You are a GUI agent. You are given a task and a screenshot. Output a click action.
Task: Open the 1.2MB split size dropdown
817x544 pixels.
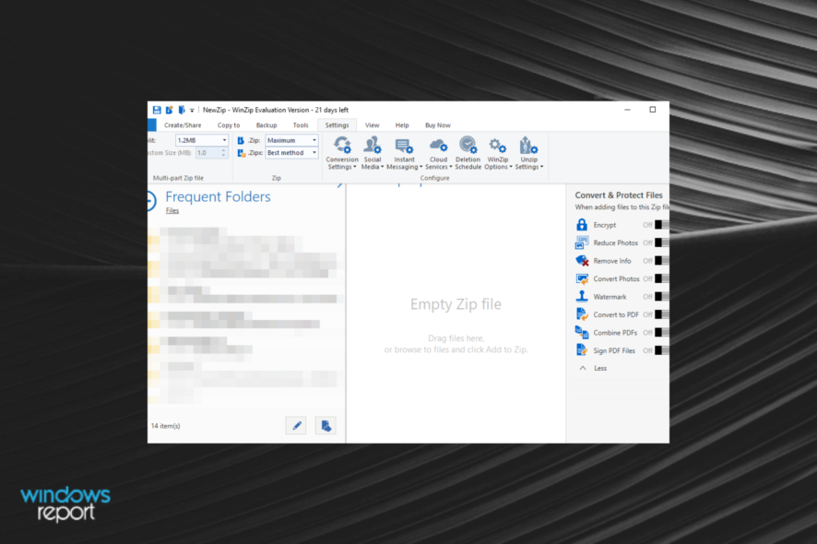tap(202, 140)
